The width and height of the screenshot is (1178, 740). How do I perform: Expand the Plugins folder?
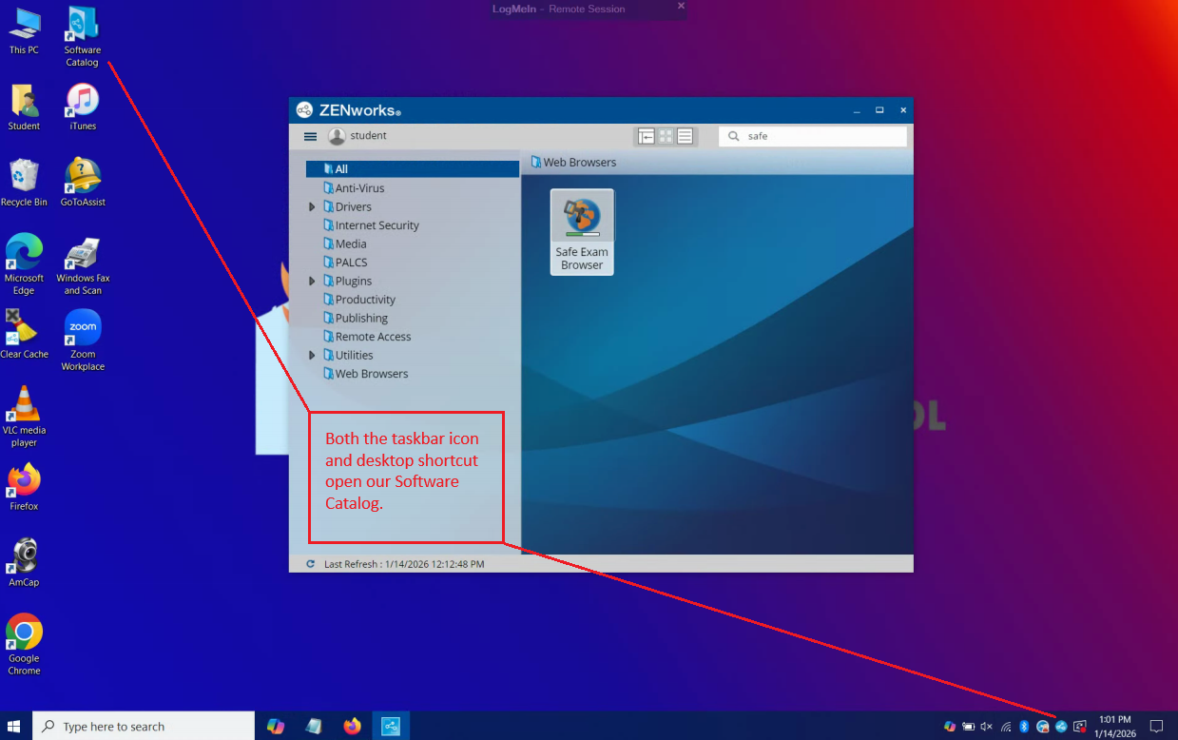[x=312, y=281]
